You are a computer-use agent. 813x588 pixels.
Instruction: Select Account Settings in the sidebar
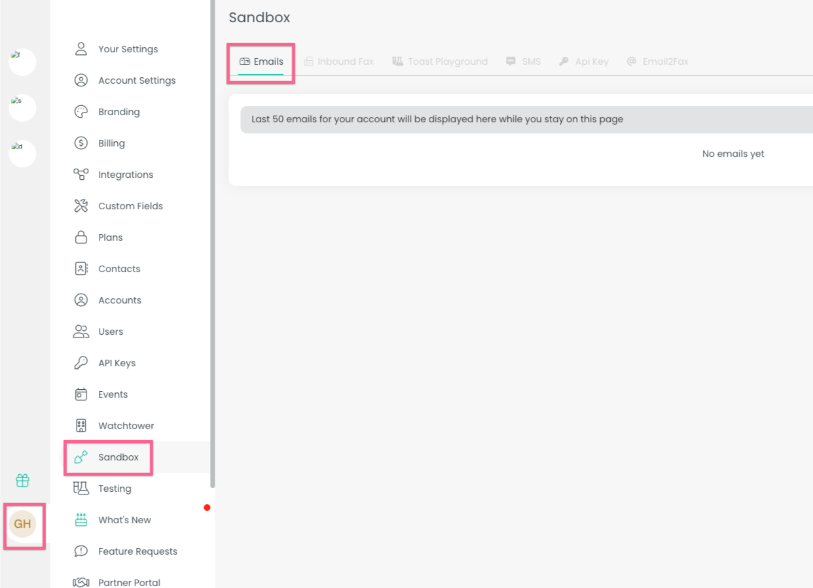137,80
